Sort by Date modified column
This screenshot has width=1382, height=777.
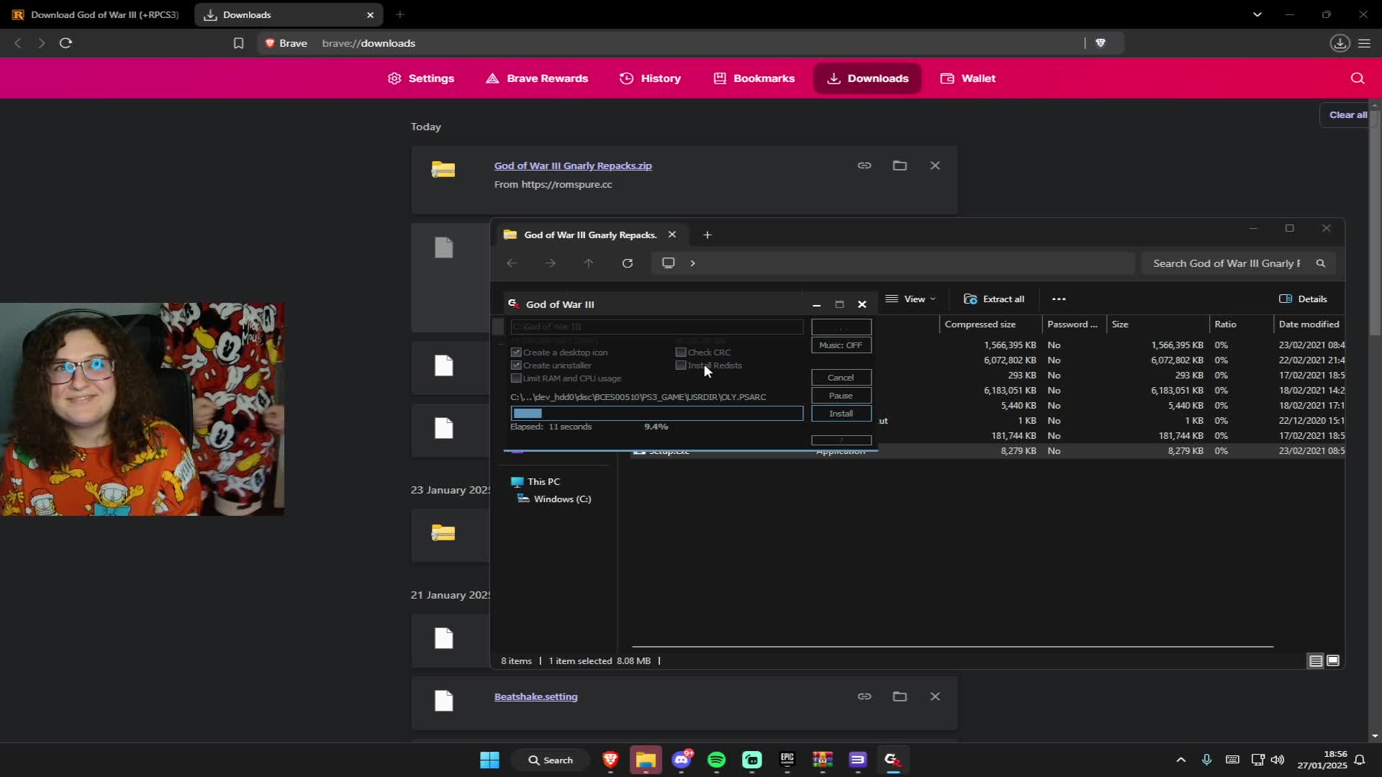pos(1309,324)
